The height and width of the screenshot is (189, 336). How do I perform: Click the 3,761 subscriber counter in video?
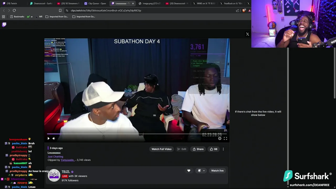(197, 47)
